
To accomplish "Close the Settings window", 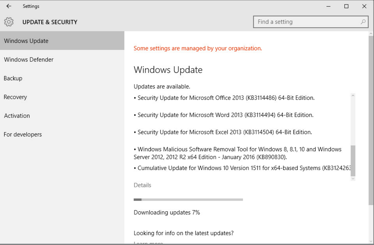I will [364, 6].
